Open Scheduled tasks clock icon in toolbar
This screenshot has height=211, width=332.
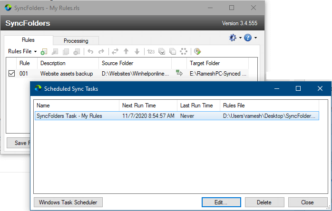(197, 51)
